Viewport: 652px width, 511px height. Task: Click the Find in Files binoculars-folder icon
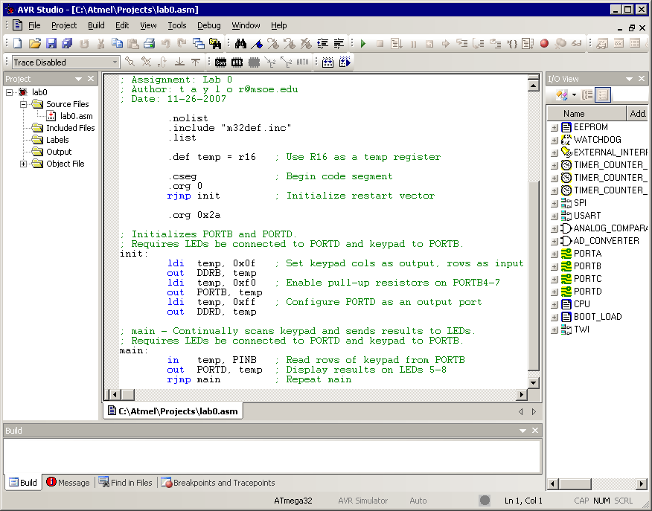tap(215, 43)
